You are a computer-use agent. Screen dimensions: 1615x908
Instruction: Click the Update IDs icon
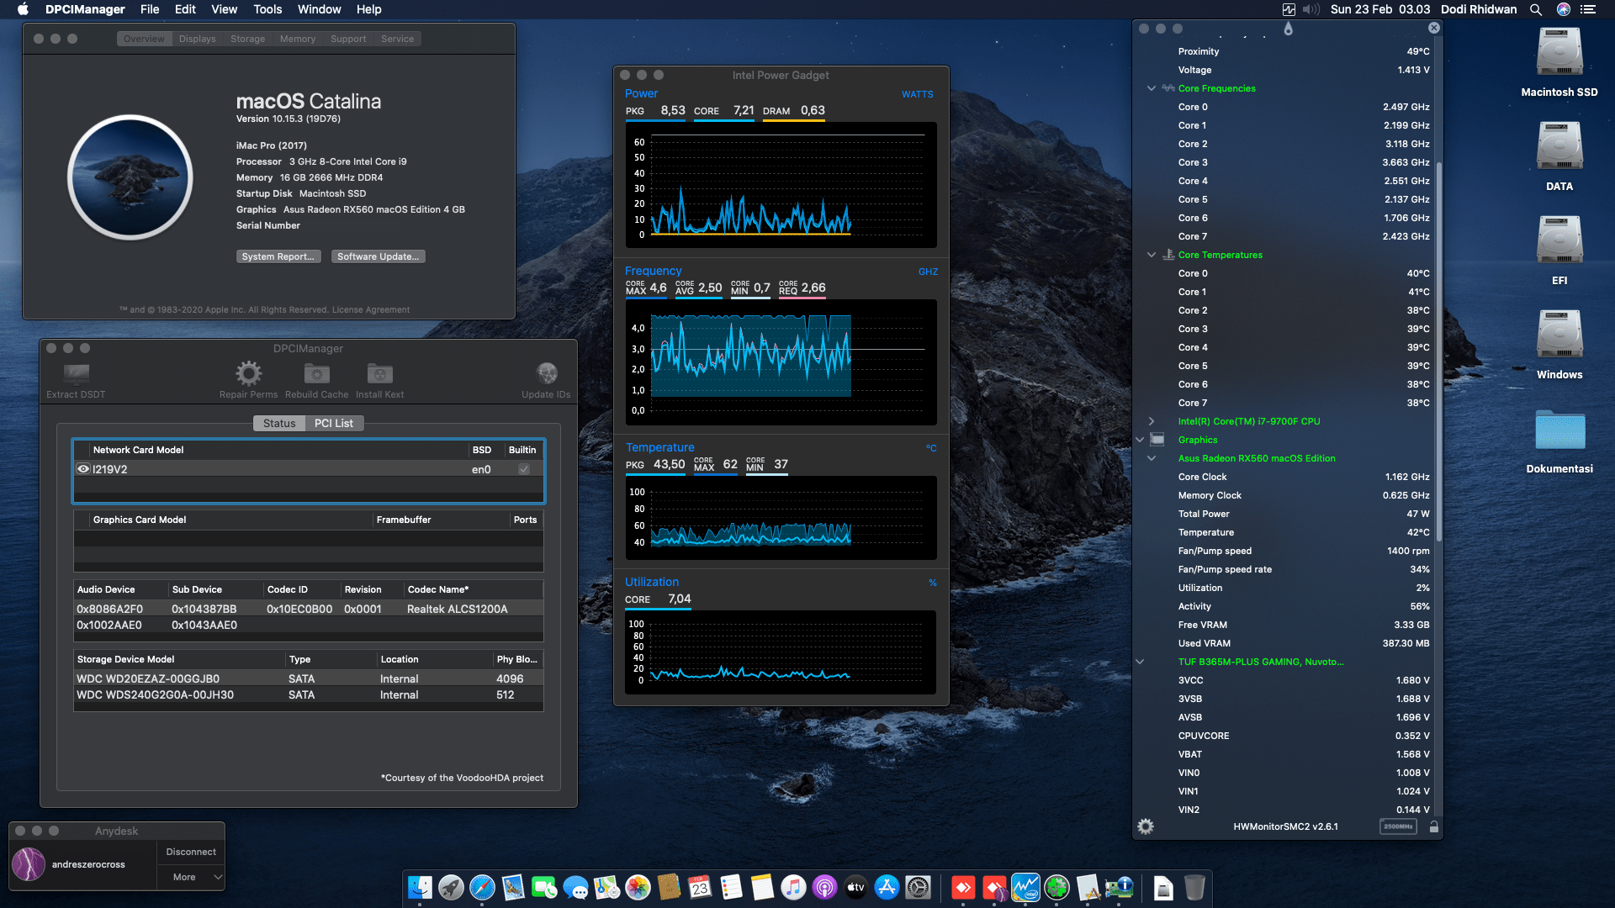pyautogui.click(x=547, y=372)
